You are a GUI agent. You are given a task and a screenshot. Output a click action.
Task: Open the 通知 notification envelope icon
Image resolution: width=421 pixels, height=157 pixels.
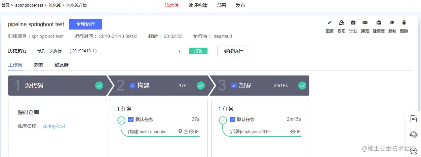pyautogui.click(x=365, y=22)
